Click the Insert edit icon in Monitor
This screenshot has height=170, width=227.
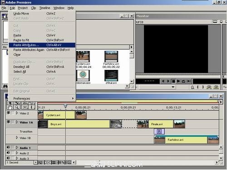(x=209, y=87)
